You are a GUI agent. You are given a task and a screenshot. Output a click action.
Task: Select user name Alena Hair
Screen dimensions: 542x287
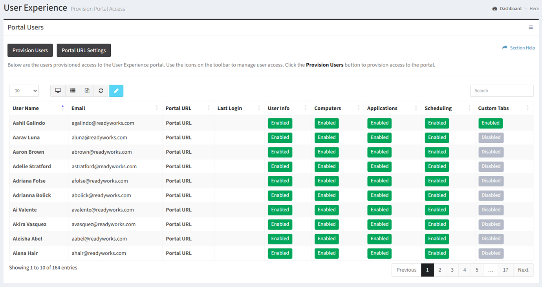25,253
